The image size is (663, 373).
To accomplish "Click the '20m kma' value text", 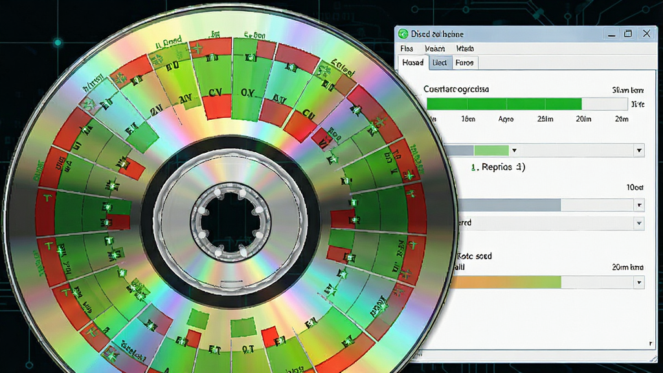I will click(627, 267).
